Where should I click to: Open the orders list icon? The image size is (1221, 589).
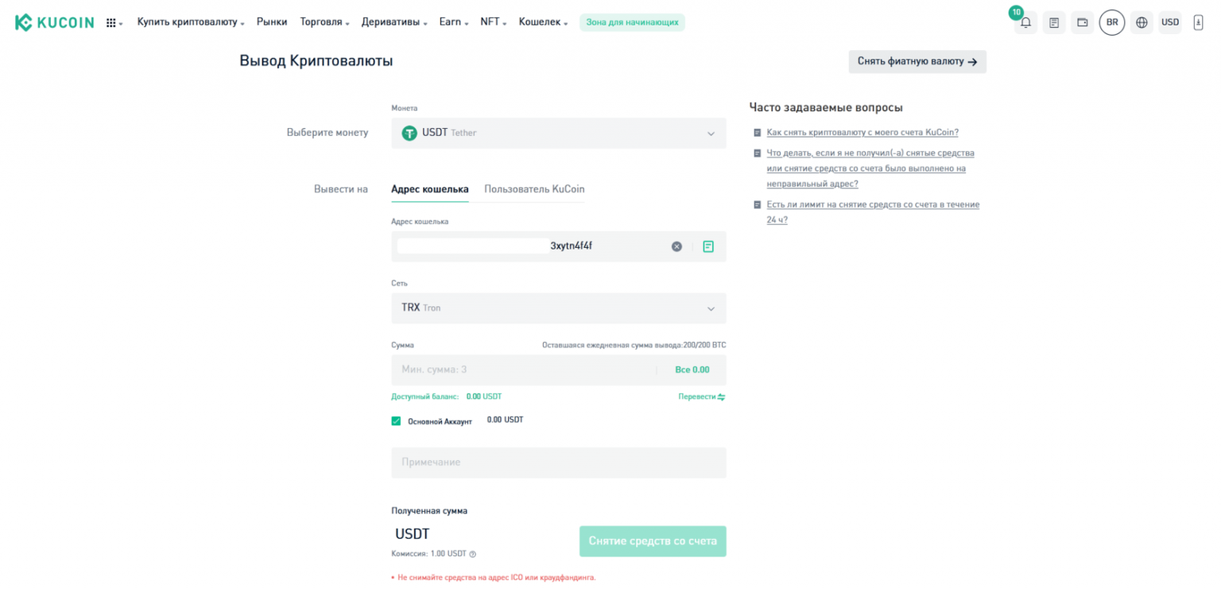tap(1054, 23)
